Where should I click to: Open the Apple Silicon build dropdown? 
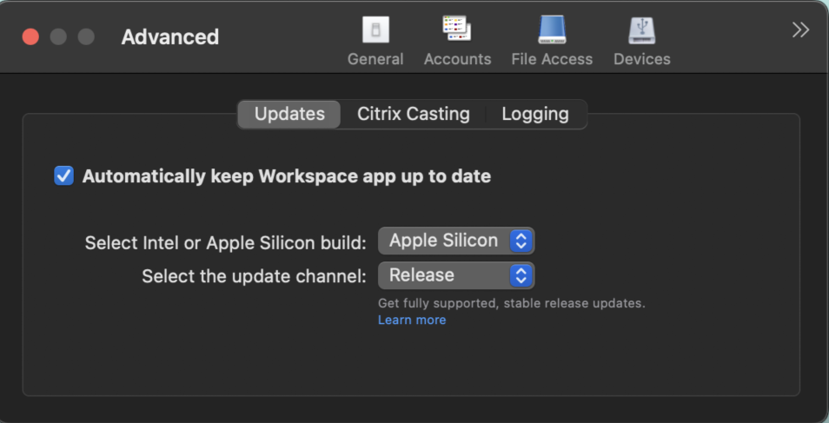click(x=456, y=241)
